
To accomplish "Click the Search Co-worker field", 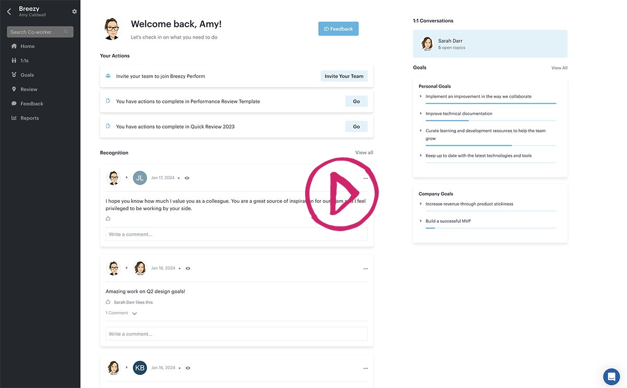I will 37,32.
